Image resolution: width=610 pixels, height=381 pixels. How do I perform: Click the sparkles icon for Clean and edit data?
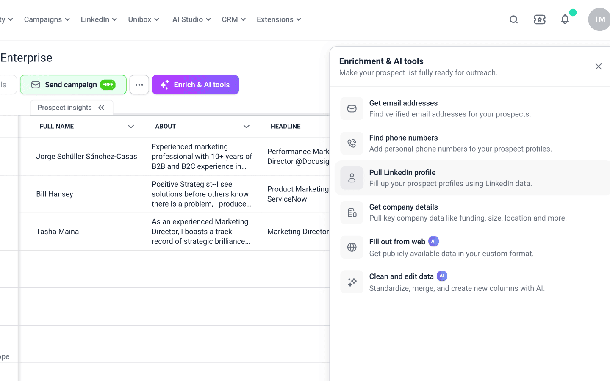point(352,282)
